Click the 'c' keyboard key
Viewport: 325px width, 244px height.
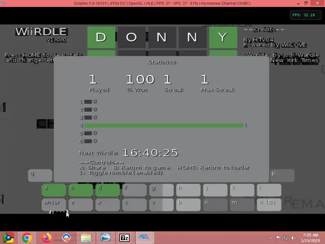[135, 205]
